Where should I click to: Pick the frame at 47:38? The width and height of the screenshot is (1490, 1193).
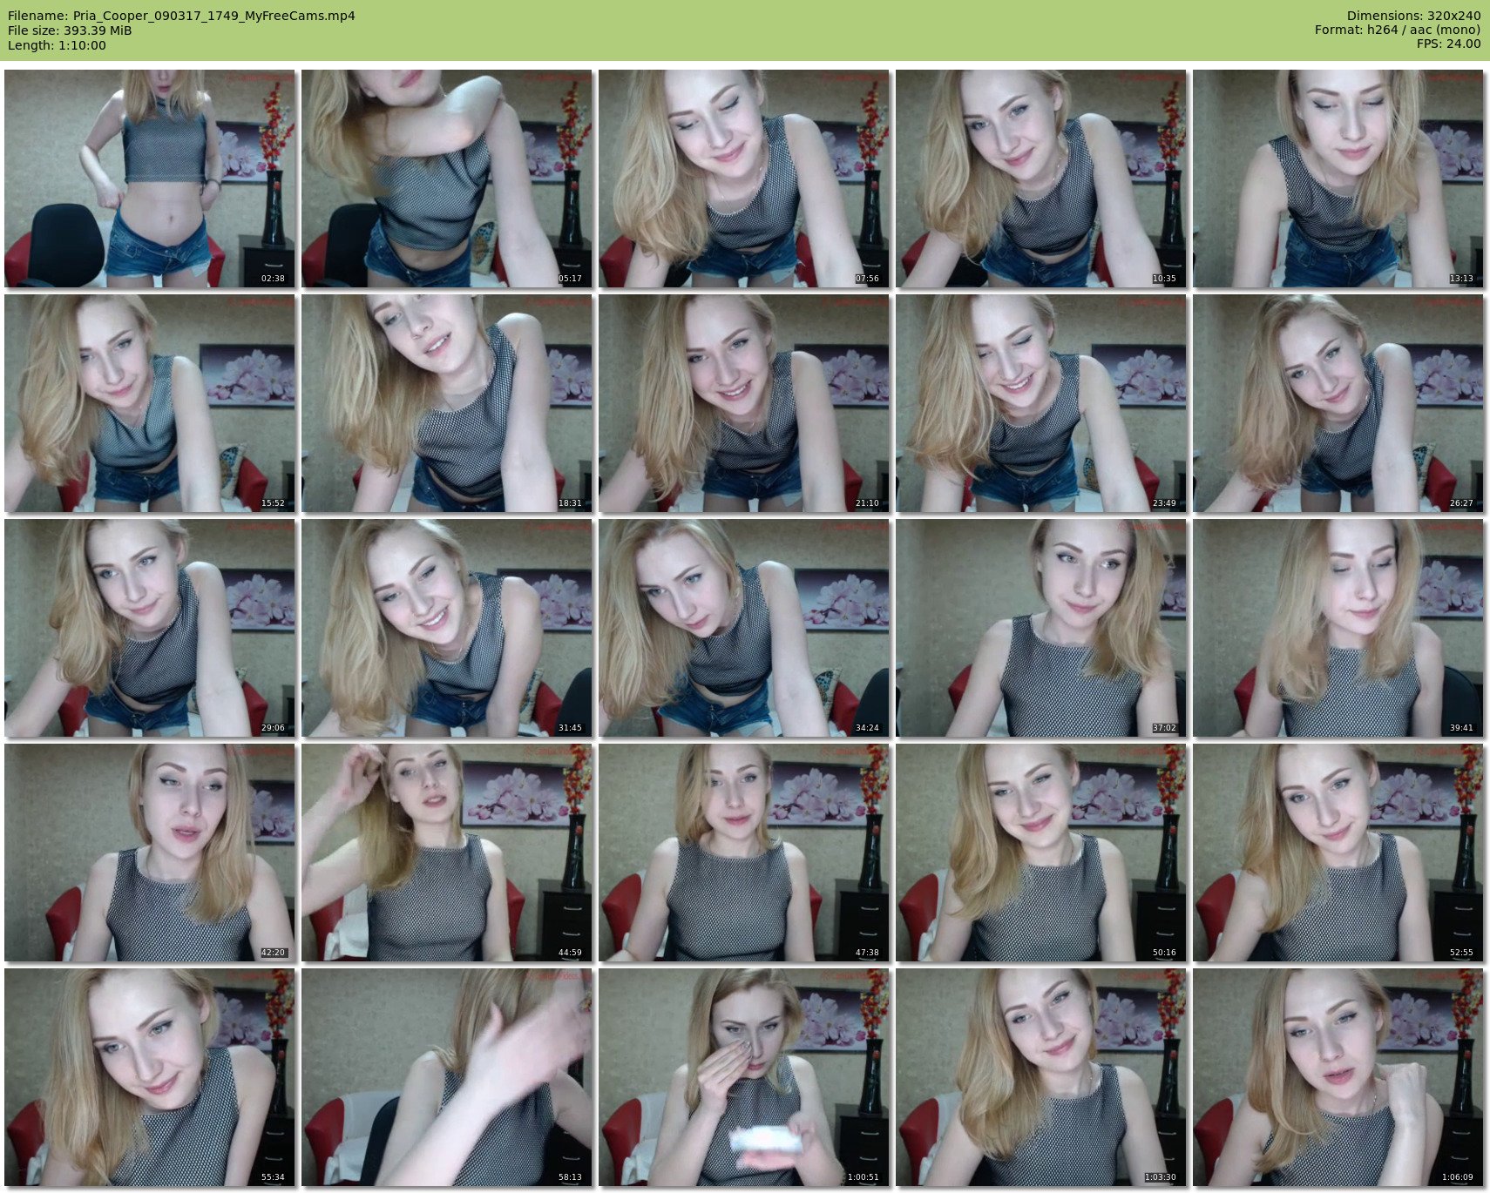pyautogui.click(x=744, y=853)
